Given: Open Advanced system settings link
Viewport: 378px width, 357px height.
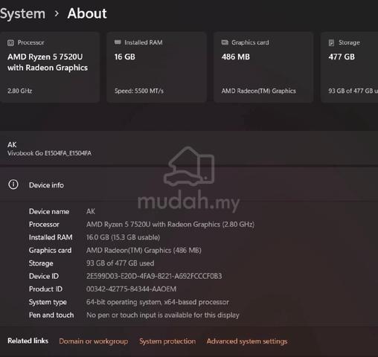Looking at the screenshot, I should (x=247, y=341).
